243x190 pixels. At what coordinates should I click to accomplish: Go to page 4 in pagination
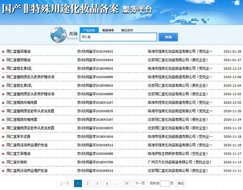(107, 183)
